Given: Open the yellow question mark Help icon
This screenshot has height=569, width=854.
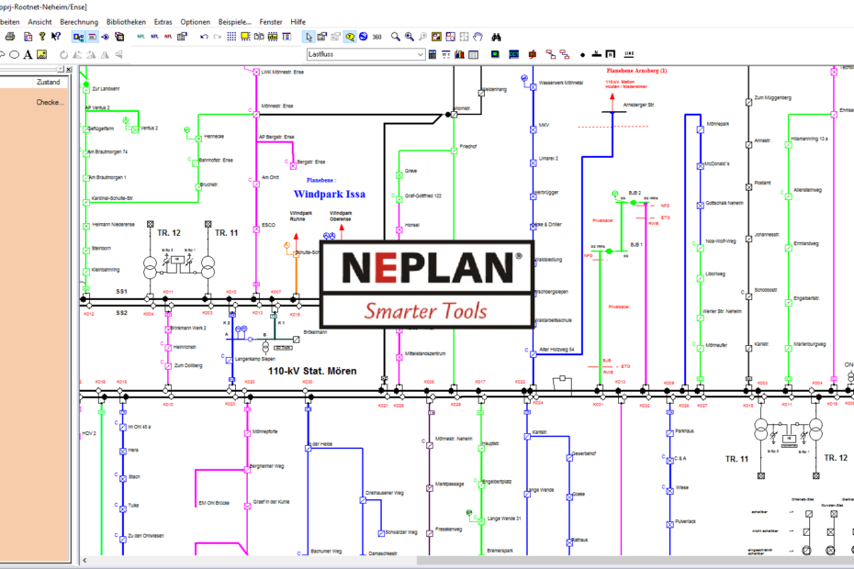Looking at the screenshot, I should point(42,37).
